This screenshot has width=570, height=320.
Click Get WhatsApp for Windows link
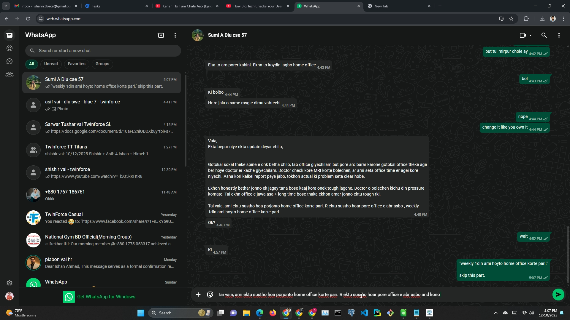[x=106, y=297]
